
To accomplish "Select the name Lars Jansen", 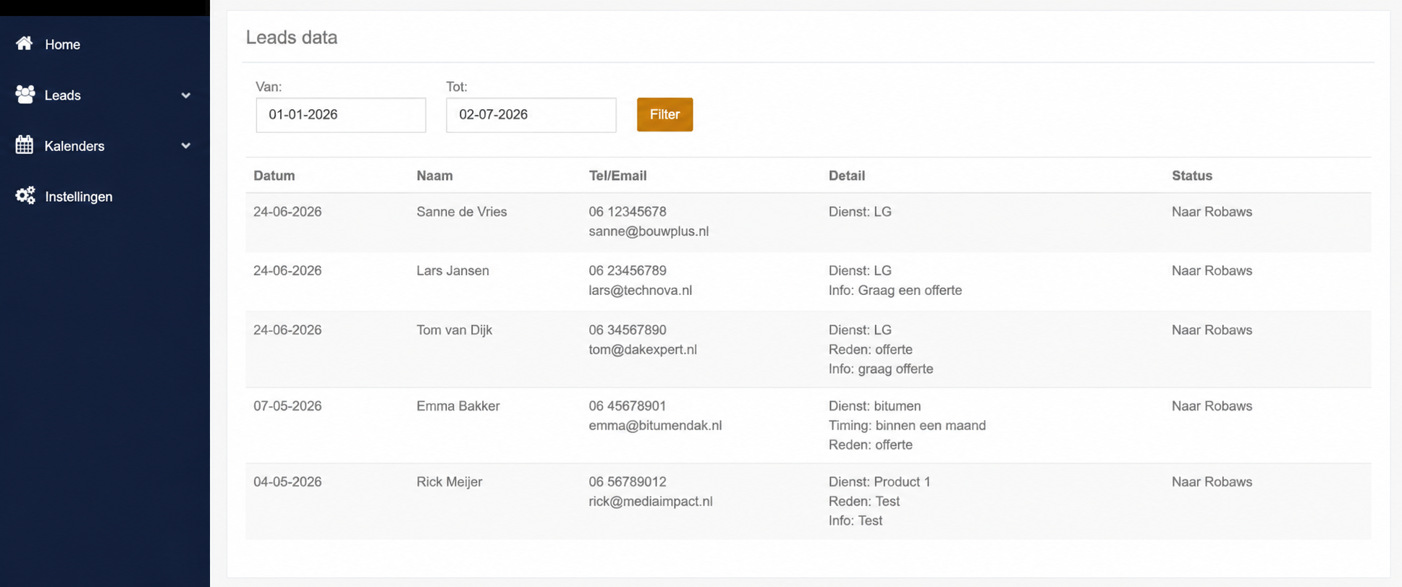I will 453,270.
